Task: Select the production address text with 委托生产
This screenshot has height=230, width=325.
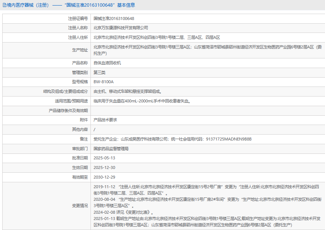Action: tap(208, 50)
